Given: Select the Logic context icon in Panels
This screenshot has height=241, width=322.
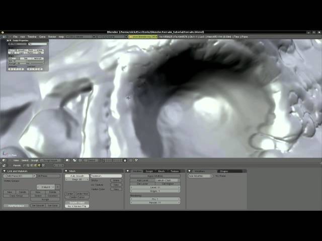Looking at the screenshot, I should coord(24,165).
